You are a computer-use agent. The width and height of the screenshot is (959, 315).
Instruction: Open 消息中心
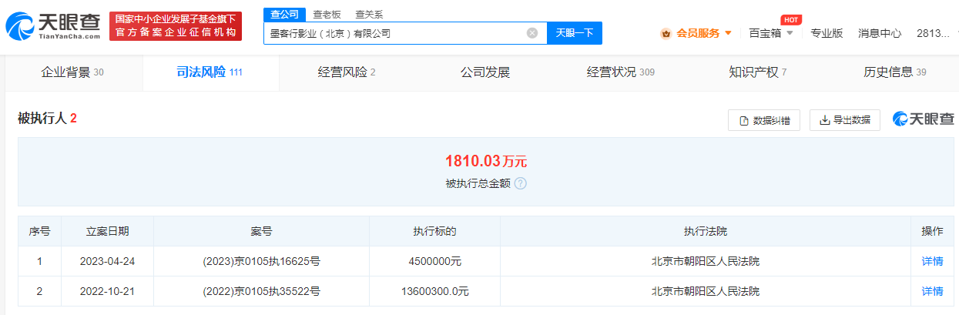click(x=880, y=33)
